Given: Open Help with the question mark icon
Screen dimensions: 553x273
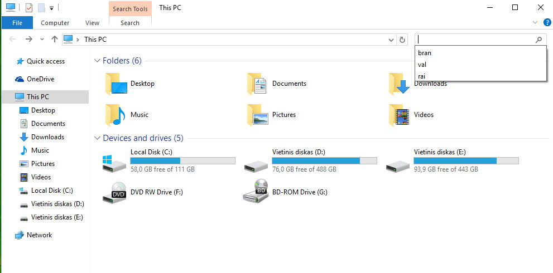Looking at the screenshot, I should 547,23.
